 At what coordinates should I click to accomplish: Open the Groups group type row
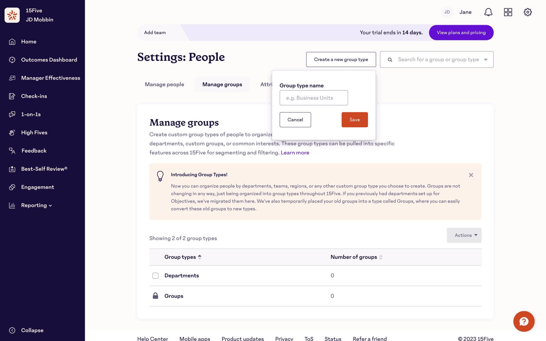[x=315, y=296]
